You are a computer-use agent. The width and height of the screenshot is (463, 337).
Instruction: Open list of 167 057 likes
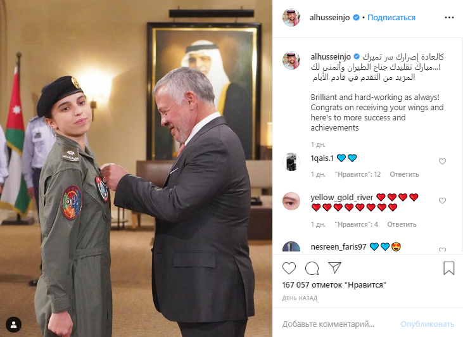[x=334, y=285]
